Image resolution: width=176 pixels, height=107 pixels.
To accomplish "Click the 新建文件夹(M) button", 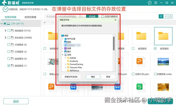I will point(71,77).
